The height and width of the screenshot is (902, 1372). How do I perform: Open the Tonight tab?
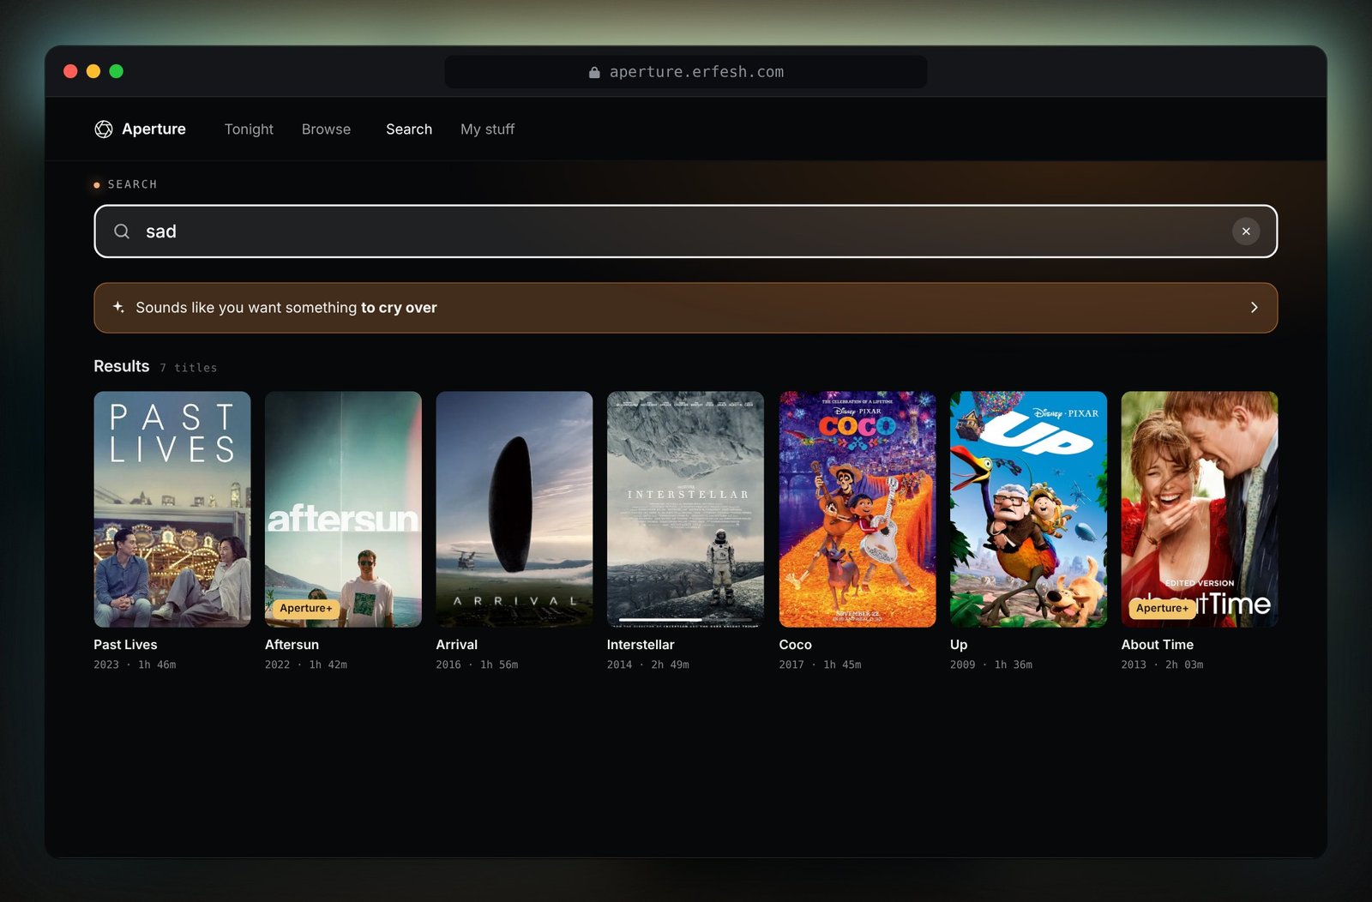pos(249,129)
